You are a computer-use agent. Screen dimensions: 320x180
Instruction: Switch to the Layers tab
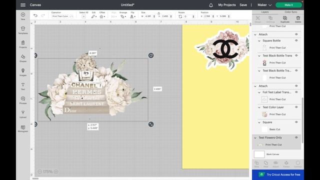tap(265, 12)
